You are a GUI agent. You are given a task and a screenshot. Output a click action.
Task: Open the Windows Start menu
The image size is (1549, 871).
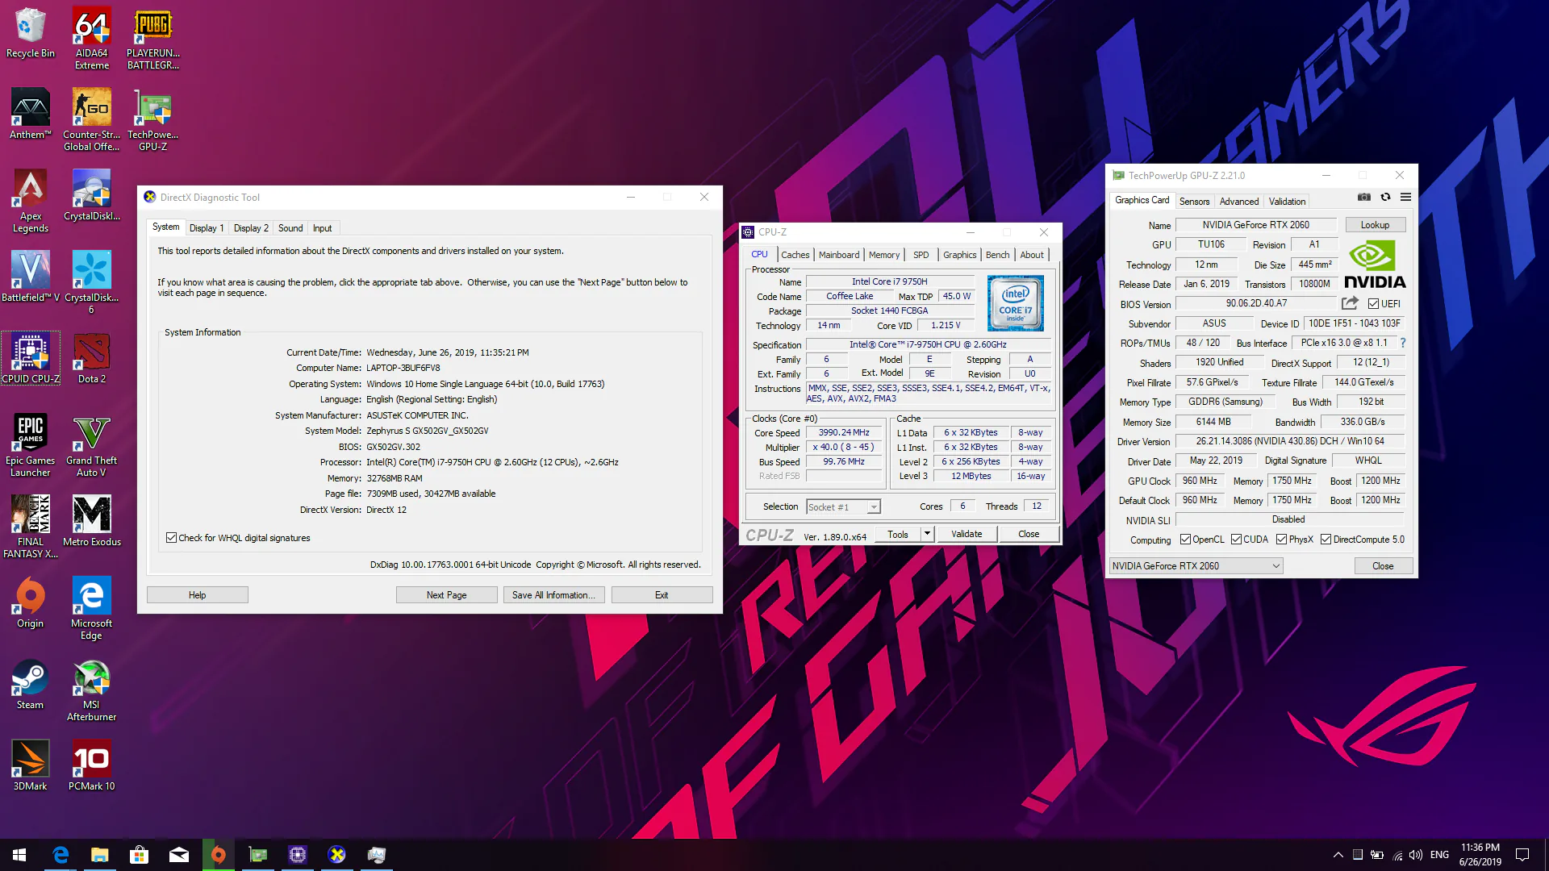click(19, 855)
